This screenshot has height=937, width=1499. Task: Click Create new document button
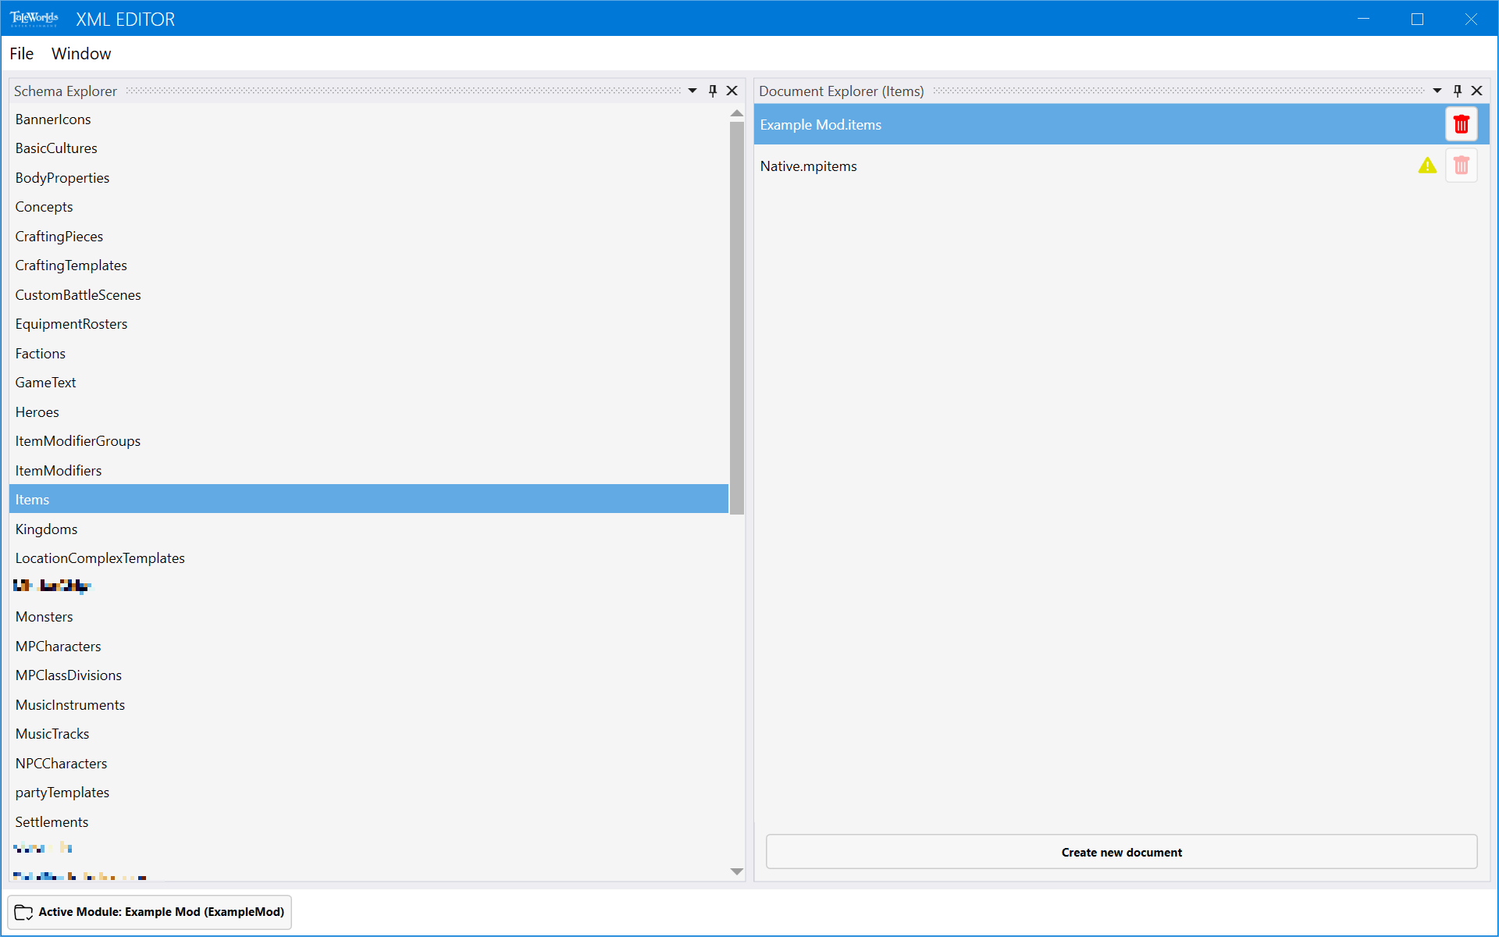(x=1121, y=852)
